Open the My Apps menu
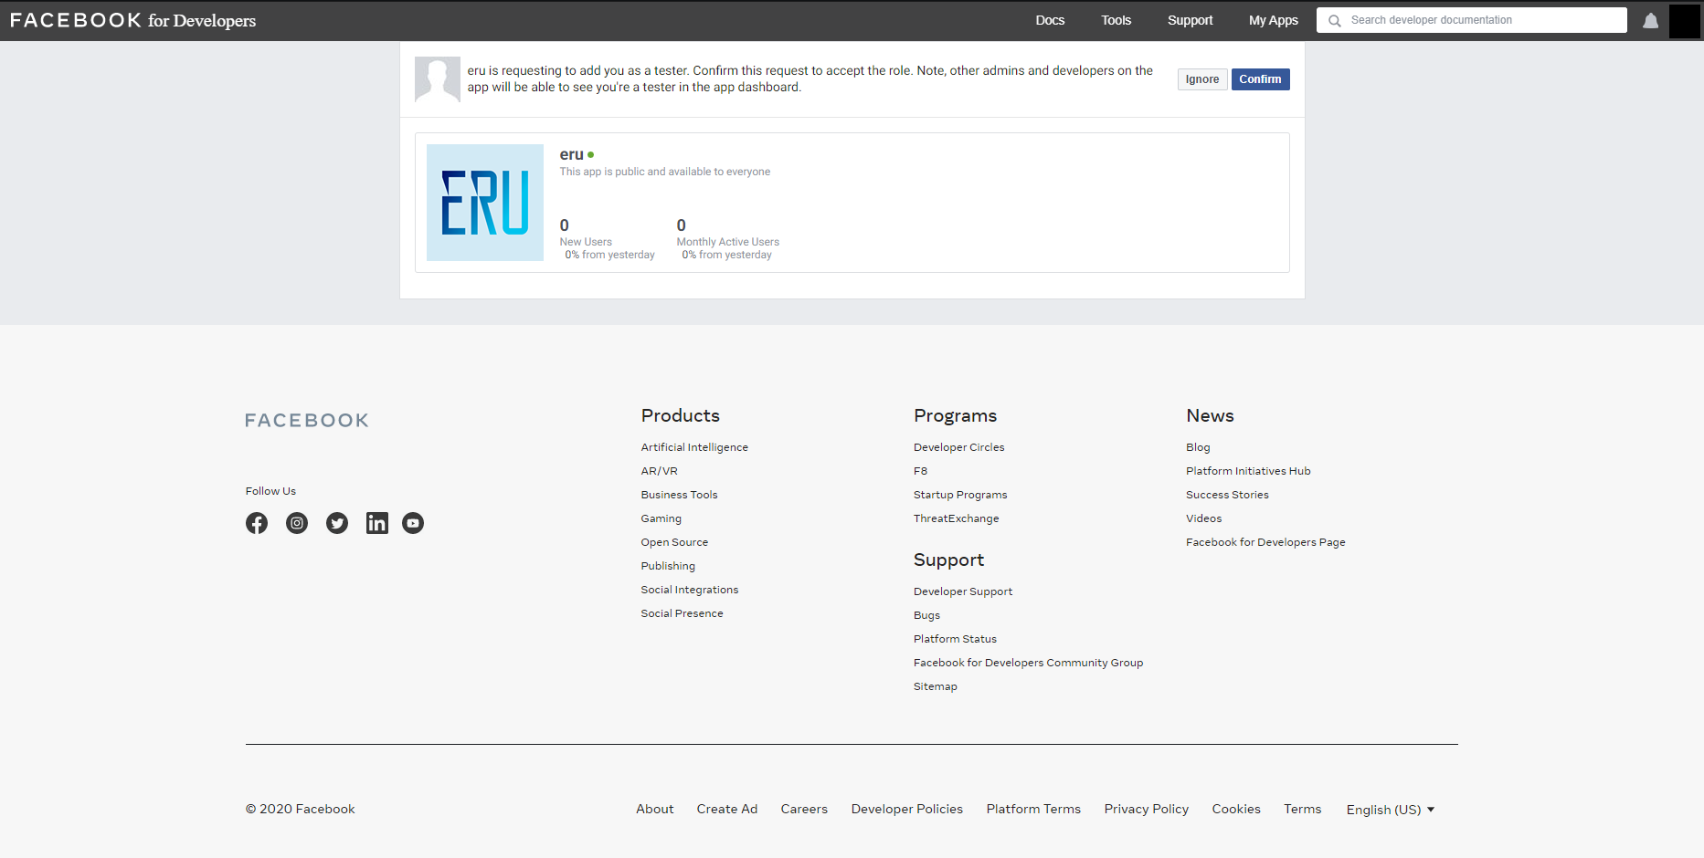 pyautogui.click(x=1273, y=20)
